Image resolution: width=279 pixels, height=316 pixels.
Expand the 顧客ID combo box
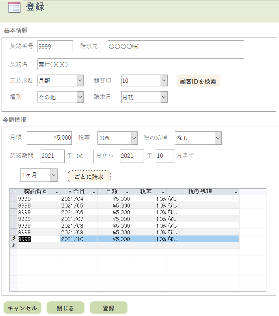[x=164, y=80]
